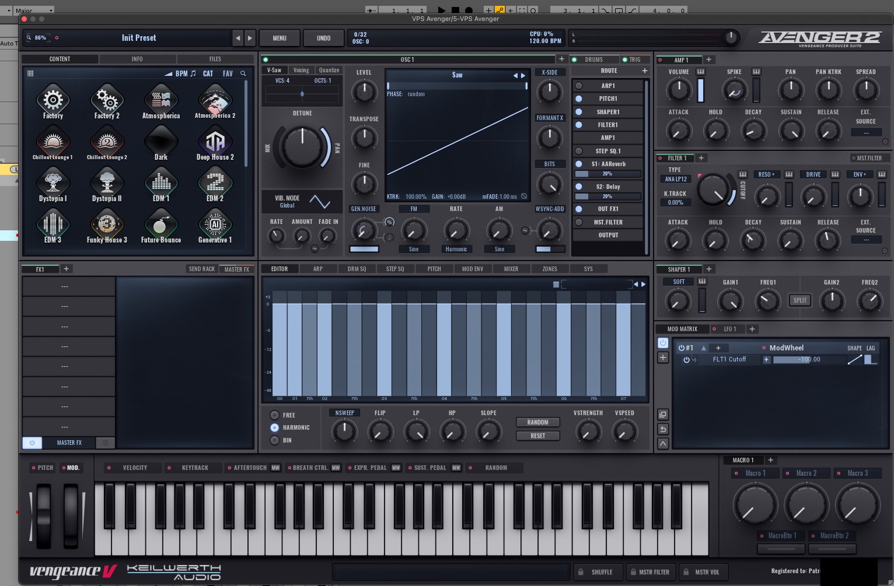Click the search magnifier in content browser
This screenshot has width=894, height=586.
(x=243, y=73)
